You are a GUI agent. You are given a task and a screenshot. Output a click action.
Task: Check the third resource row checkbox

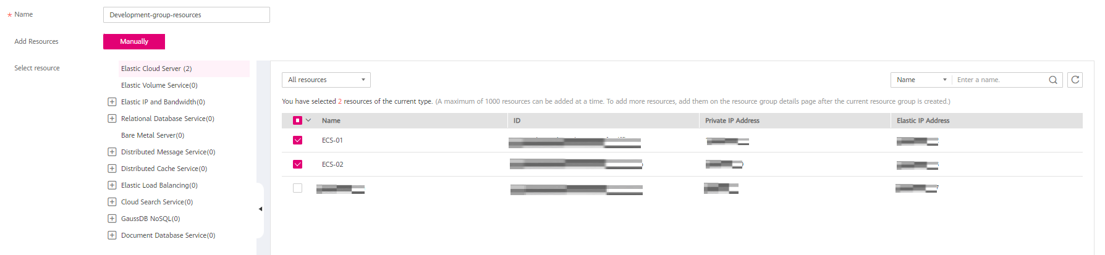(297, 188)
